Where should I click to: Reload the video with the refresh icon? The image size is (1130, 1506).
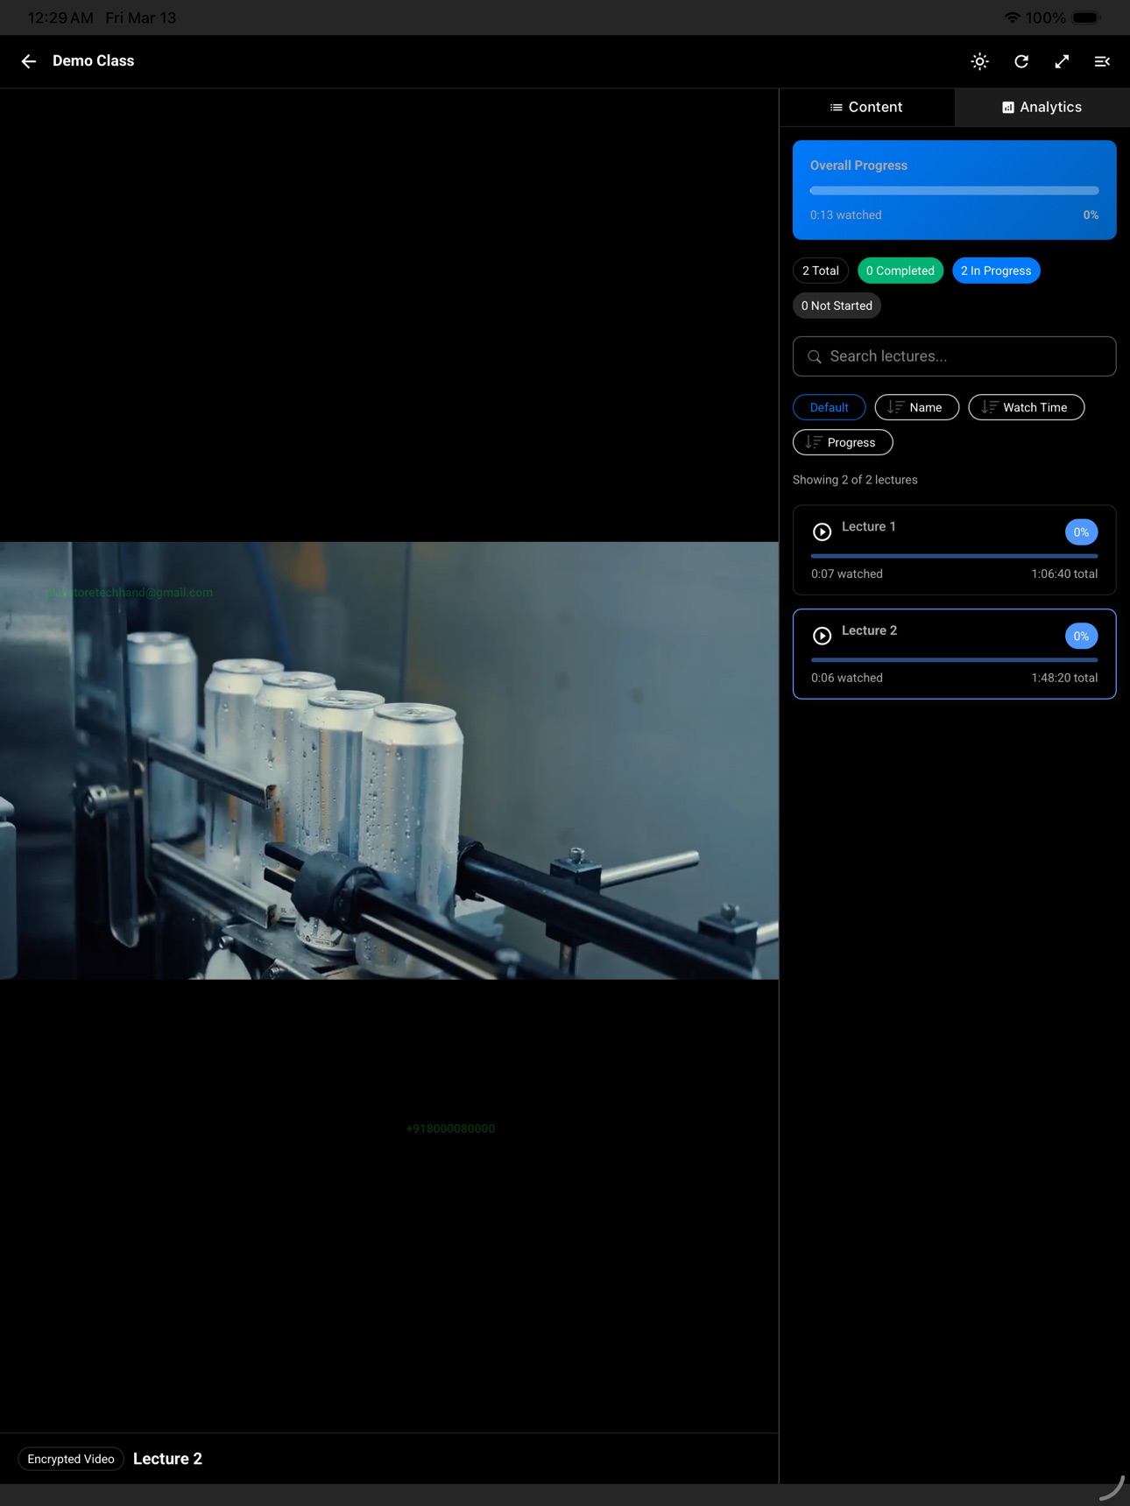[x=1021, y=61]
